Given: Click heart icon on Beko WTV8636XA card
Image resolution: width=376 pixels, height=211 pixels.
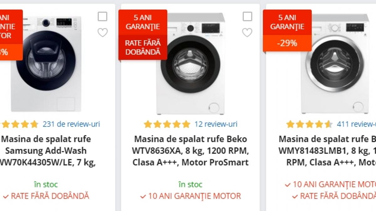Looking at the screenshot, I should [x=247, y=33].
